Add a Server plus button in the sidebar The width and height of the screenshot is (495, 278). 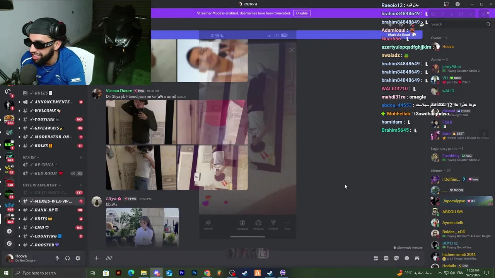[9, 231]
